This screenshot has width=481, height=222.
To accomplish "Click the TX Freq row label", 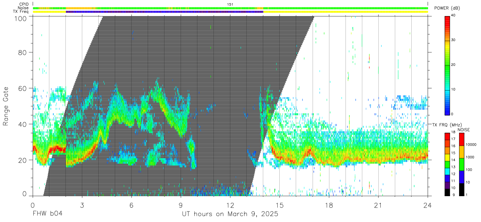I will coord(21,12).
